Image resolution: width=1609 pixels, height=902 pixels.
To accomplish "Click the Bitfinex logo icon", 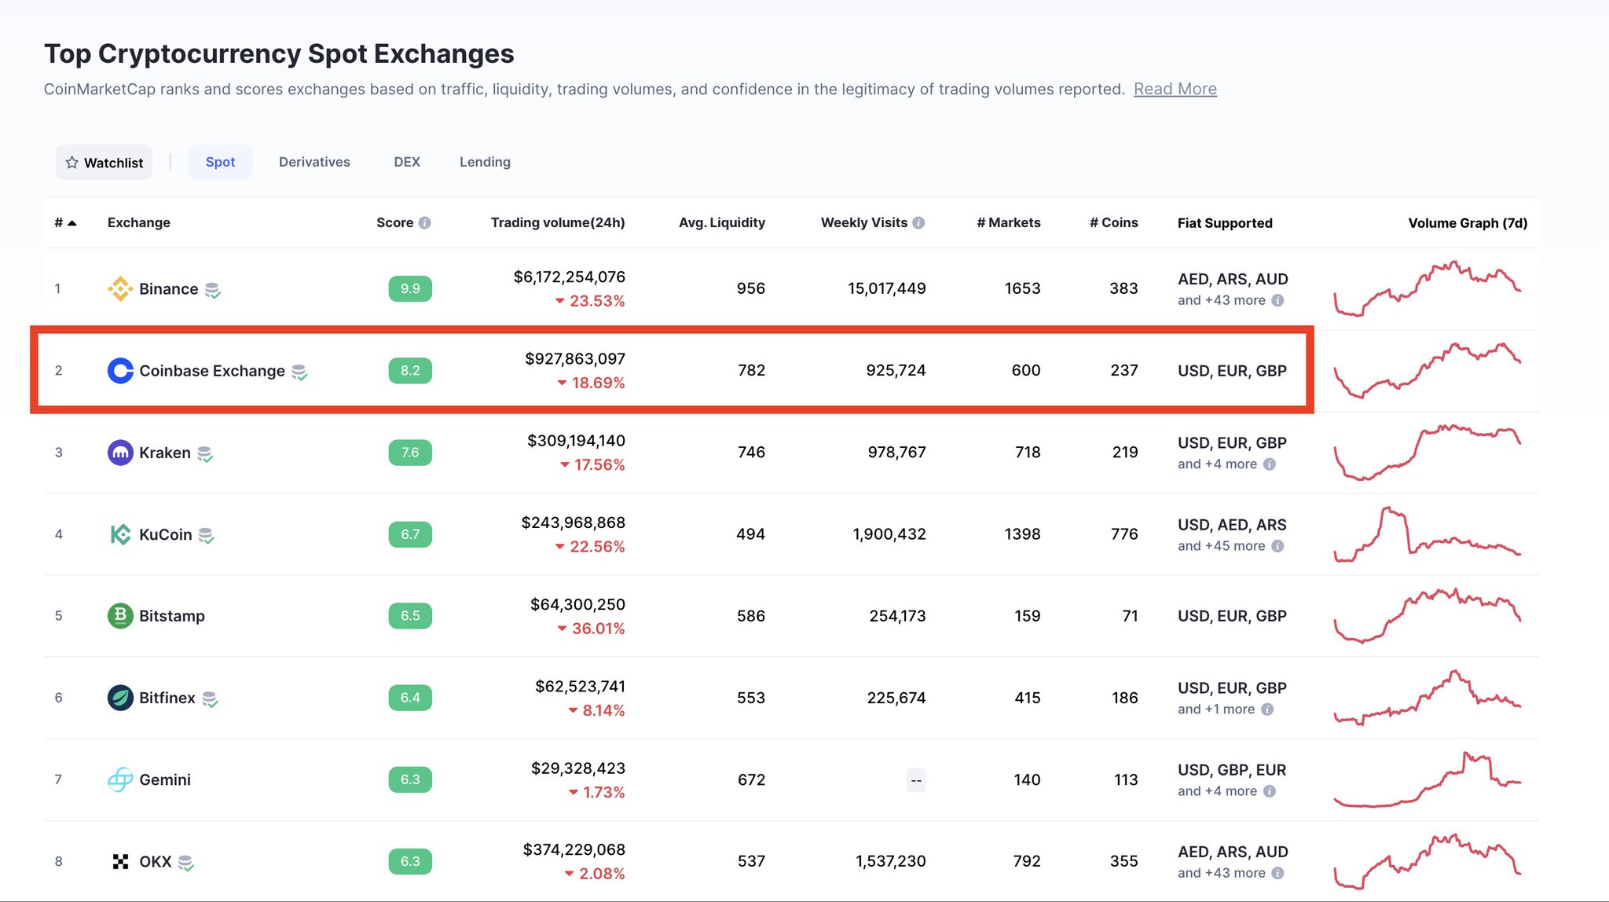I will coord(120,697).
